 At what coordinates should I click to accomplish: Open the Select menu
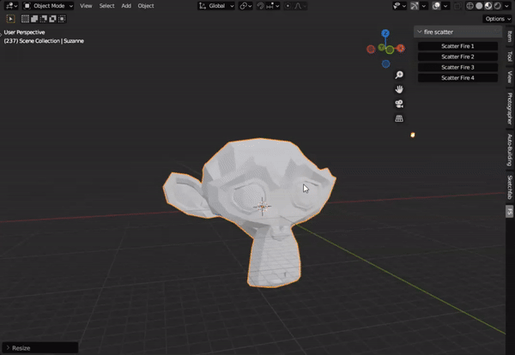pyautogui.click(x=106, y=6)
